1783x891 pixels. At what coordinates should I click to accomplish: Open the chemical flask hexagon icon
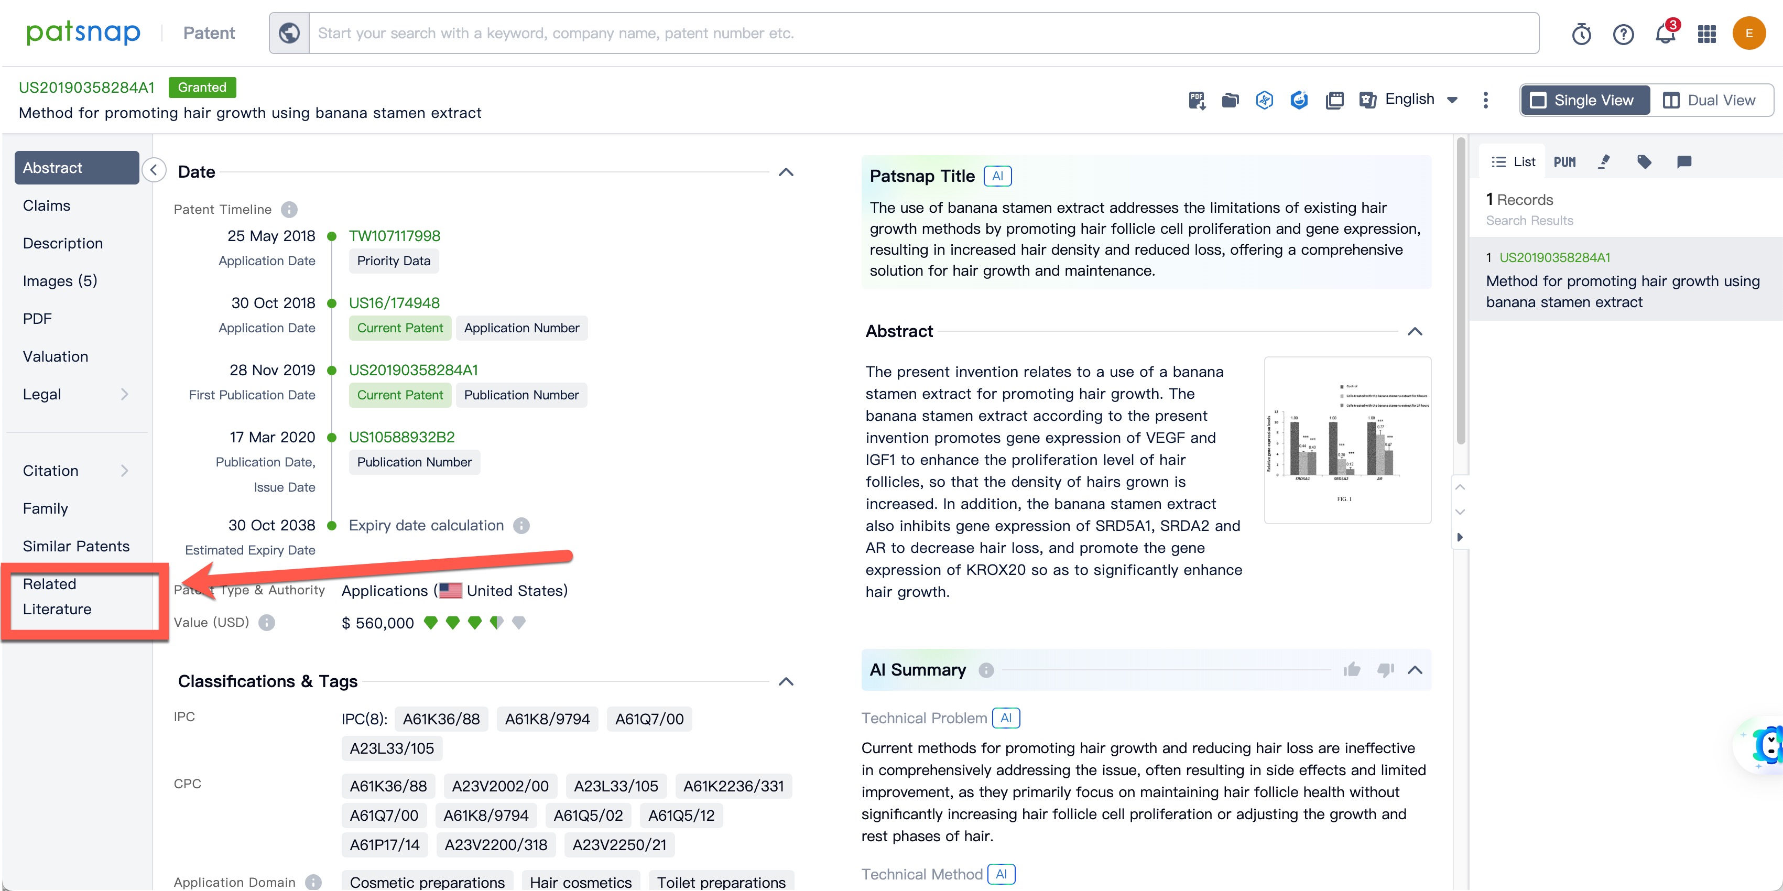coord(1299,101)
